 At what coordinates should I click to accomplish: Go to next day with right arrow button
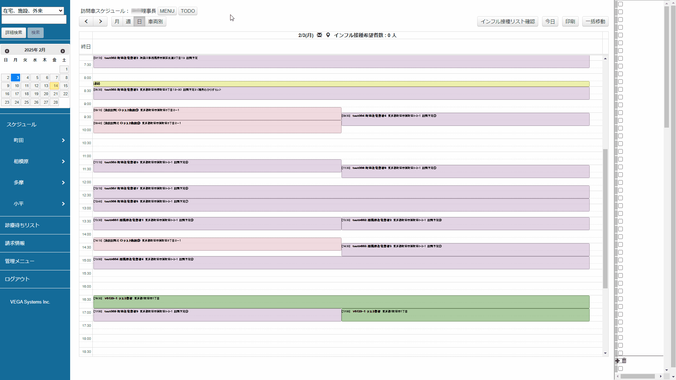[100, 22]
